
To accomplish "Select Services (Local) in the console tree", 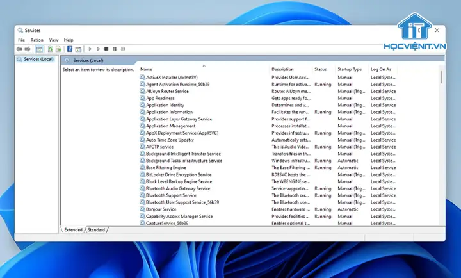I will point(38,59).
